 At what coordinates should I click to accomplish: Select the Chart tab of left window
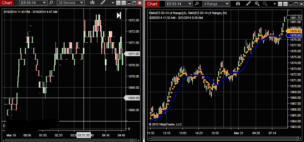7,3
